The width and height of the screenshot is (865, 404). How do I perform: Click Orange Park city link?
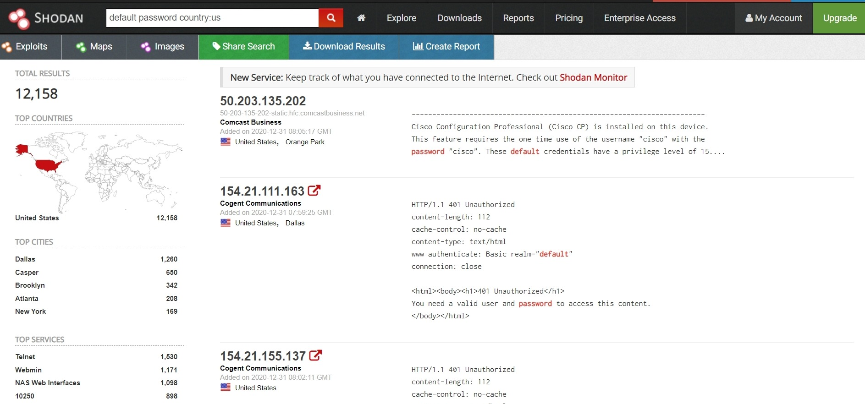pos(305,142)
